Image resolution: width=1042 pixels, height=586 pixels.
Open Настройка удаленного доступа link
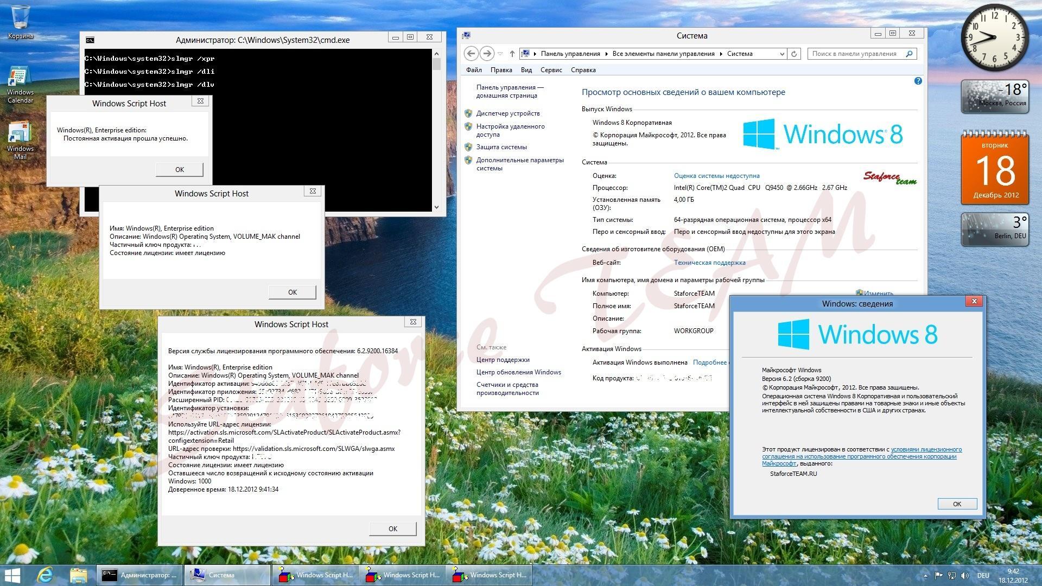point(510,130)
